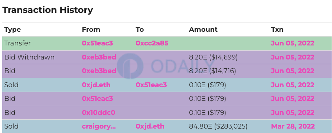
Task: Click the Amount column header
Action: (203, 30)
